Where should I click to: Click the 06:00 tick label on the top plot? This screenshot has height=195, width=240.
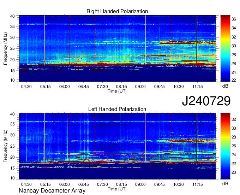(x=65, y=87)
